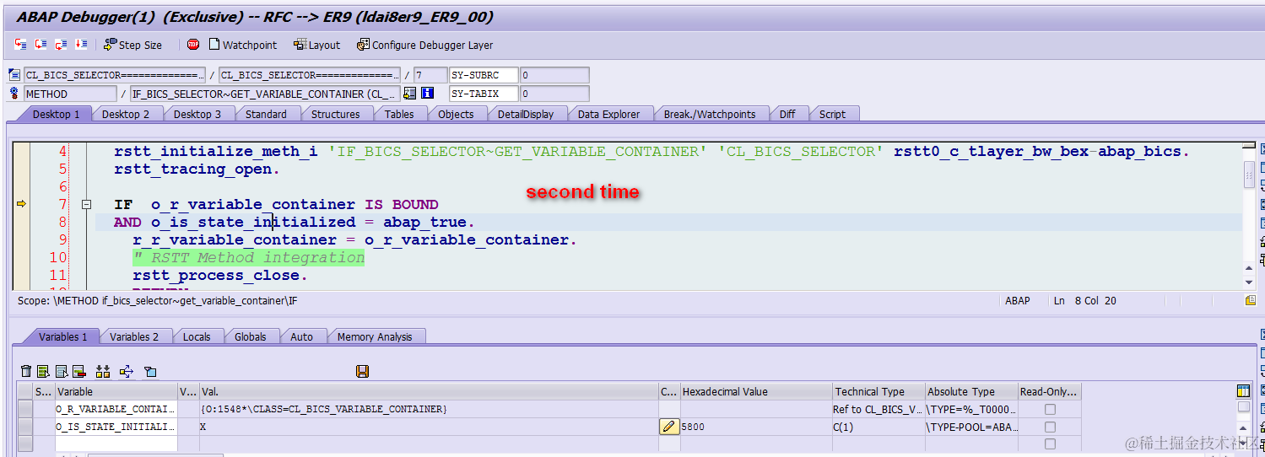Open the Objects tab
This screenshot has height=457, width=1265.
tap(457, 114)
